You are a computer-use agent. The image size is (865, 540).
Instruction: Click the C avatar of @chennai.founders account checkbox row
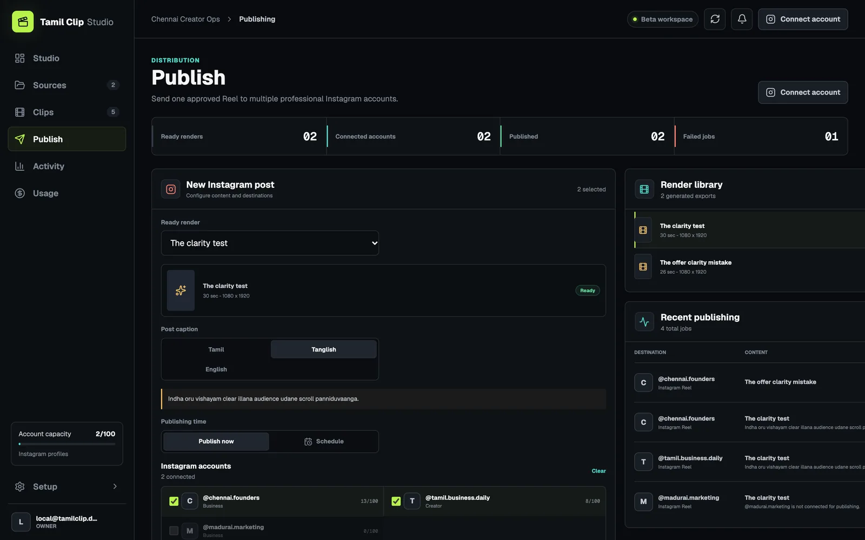click(190, 501)
